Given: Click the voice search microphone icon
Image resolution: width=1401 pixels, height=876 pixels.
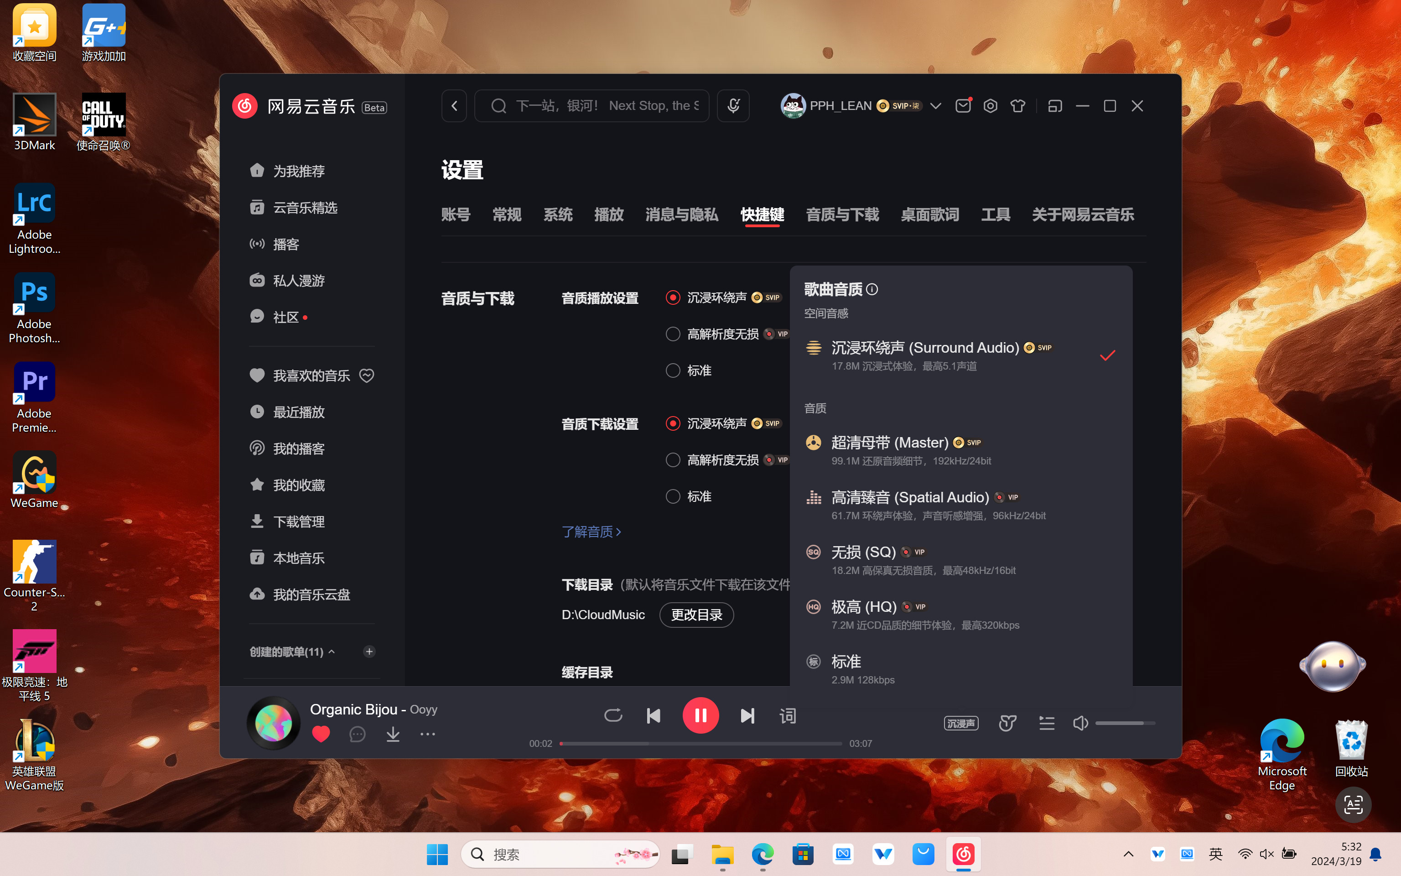Looking at the screenshot, I should 733,106.
